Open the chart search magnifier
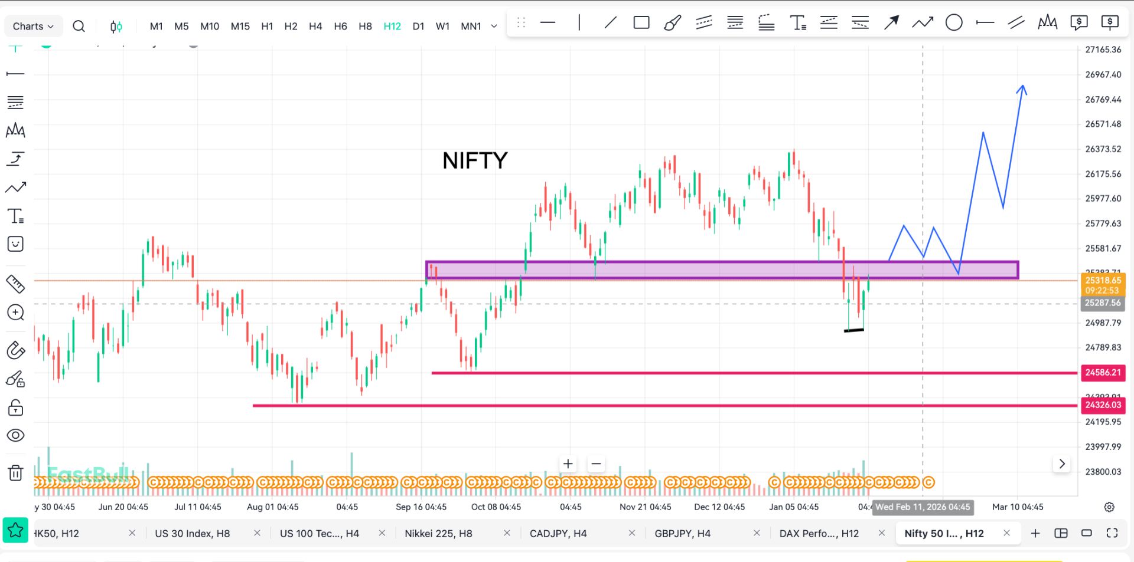 (79, 26)
